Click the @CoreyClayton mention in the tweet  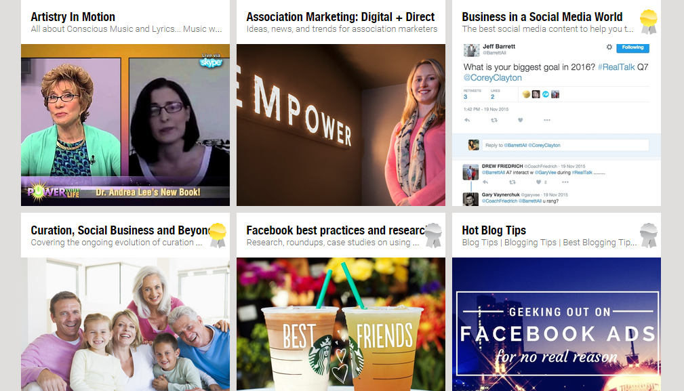493,77
